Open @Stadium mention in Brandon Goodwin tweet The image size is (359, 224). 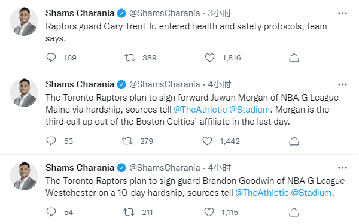[x=311, y=193]
